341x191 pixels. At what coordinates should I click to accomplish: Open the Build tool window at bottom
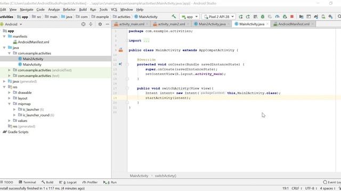pos(47,183)
